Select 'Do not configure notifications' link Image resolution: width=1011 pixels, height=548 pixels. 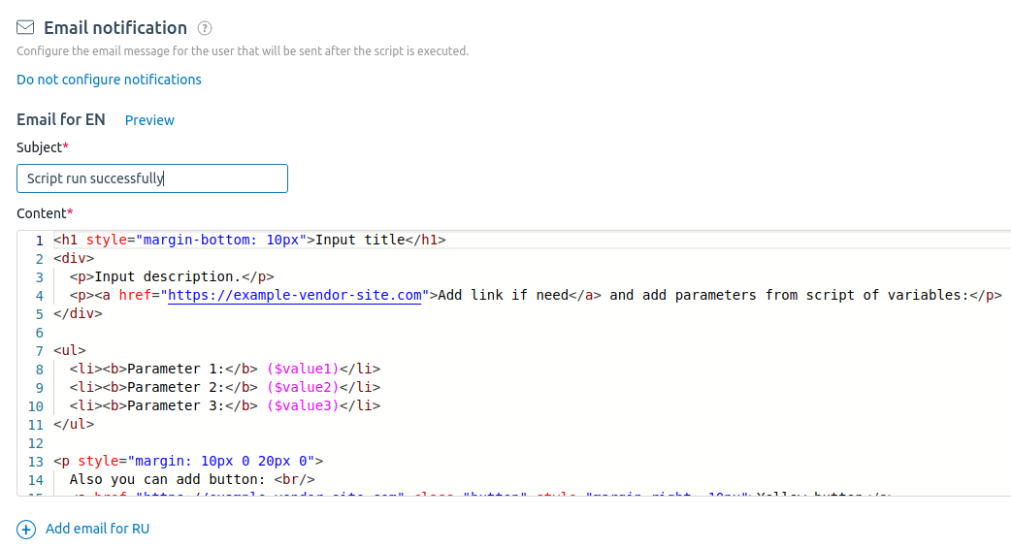(109, 80)
